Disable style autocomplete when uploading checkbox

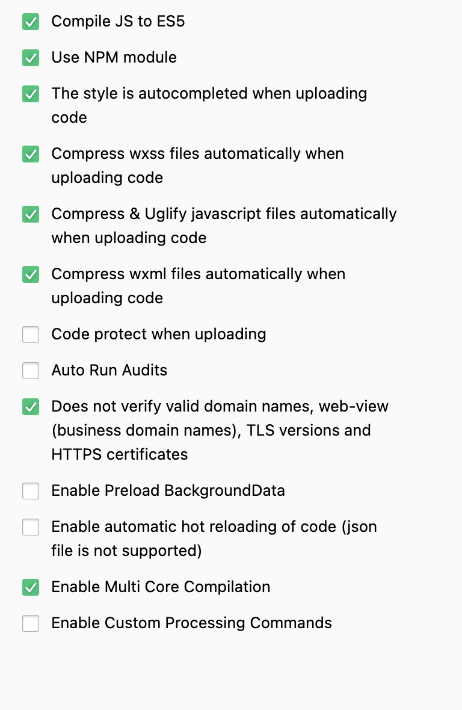coord(31,94)
